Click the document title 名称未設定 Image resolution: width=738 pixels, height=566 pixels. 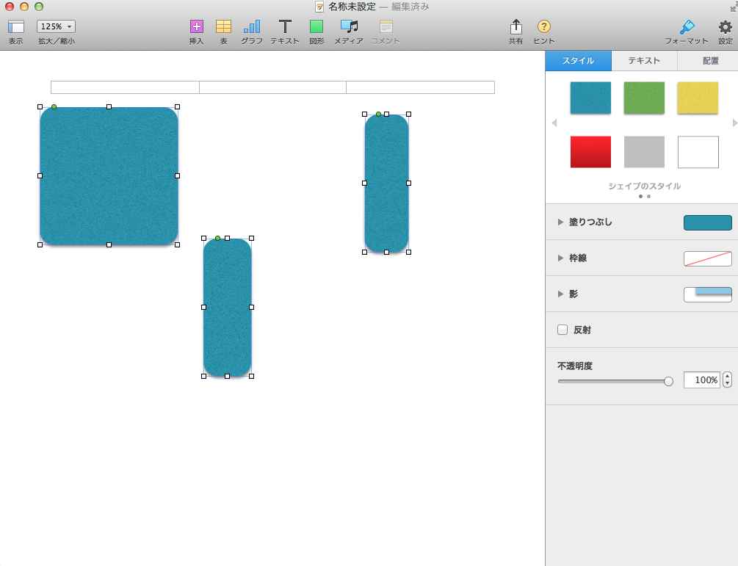(352, 7)
